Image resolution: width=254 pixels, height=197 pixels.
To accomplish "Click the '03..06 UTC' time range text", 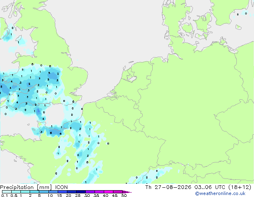I will [x=210, y=187].
